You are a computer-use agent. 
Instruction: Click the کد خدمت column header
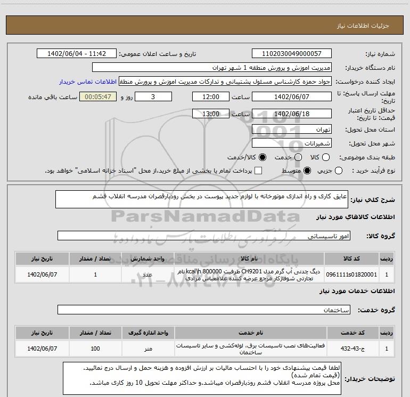pos(352,333)
